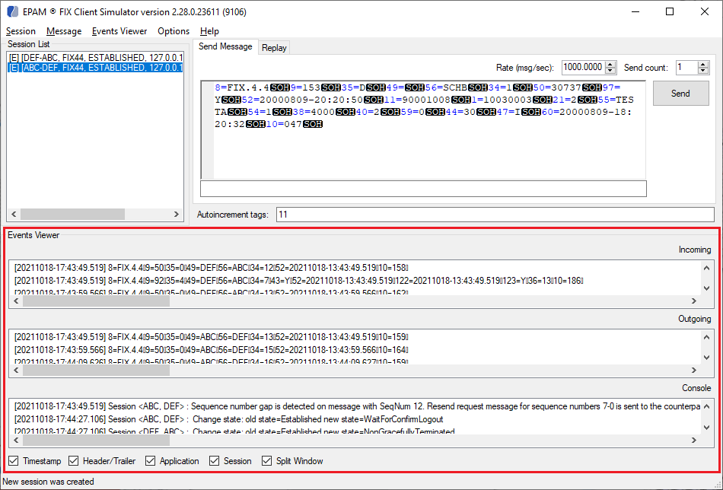Screen dimensions: 723x490
Task: Open the Message menu
Action: click(x=64, y=31)
